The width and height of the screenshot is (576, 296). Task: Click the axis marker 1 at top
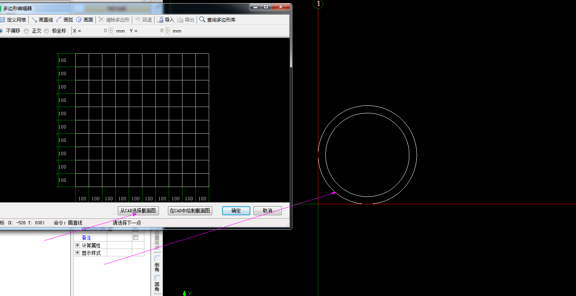[x=318, y=4]
